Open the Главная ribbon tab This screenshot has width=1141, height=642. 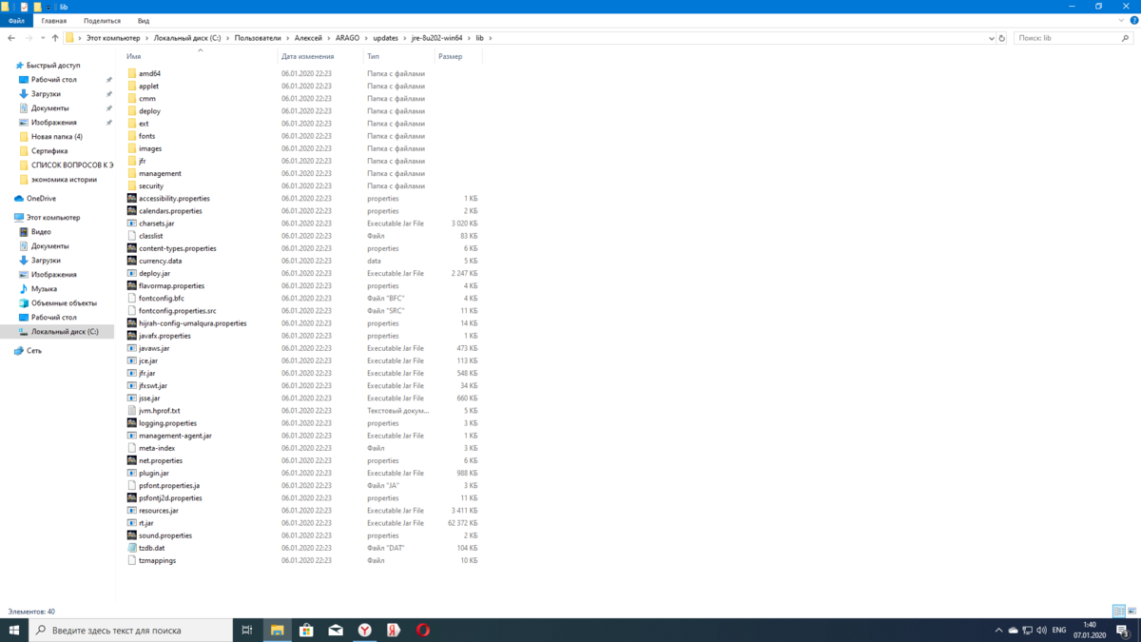click(x=54, y=20)
